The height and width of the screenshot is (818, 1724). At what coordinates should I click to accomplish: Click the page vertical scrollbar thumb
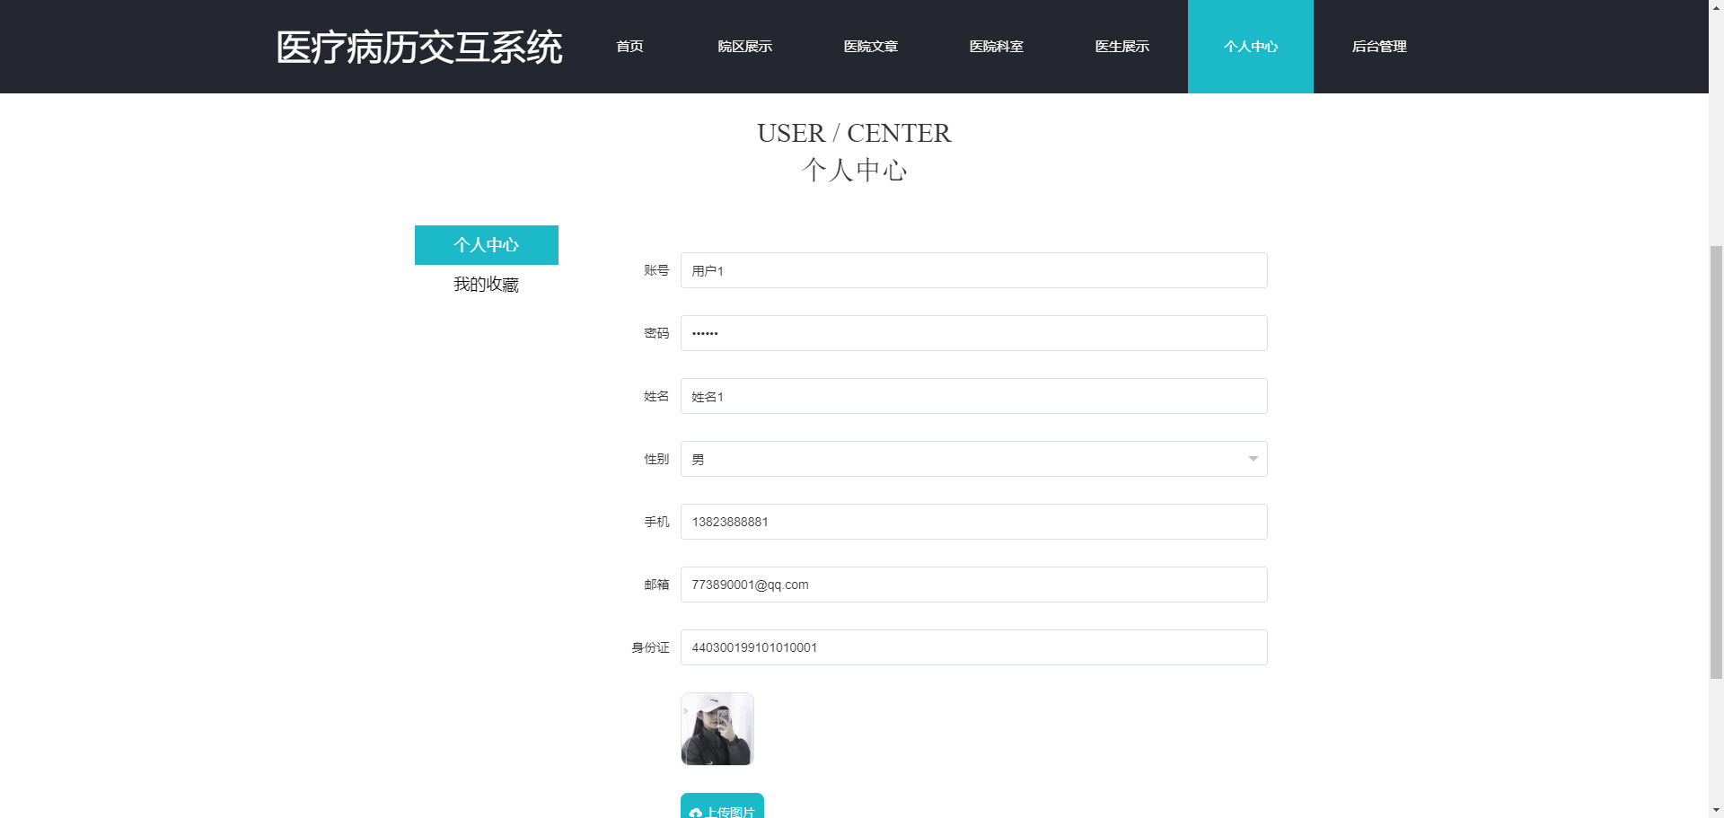(x=1716, y=462)
